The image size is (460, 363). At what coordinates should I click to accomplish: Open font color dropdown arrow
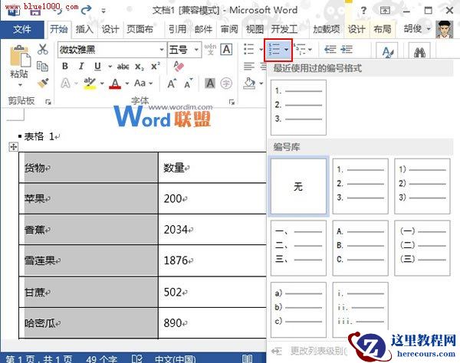tap(127, 83)
